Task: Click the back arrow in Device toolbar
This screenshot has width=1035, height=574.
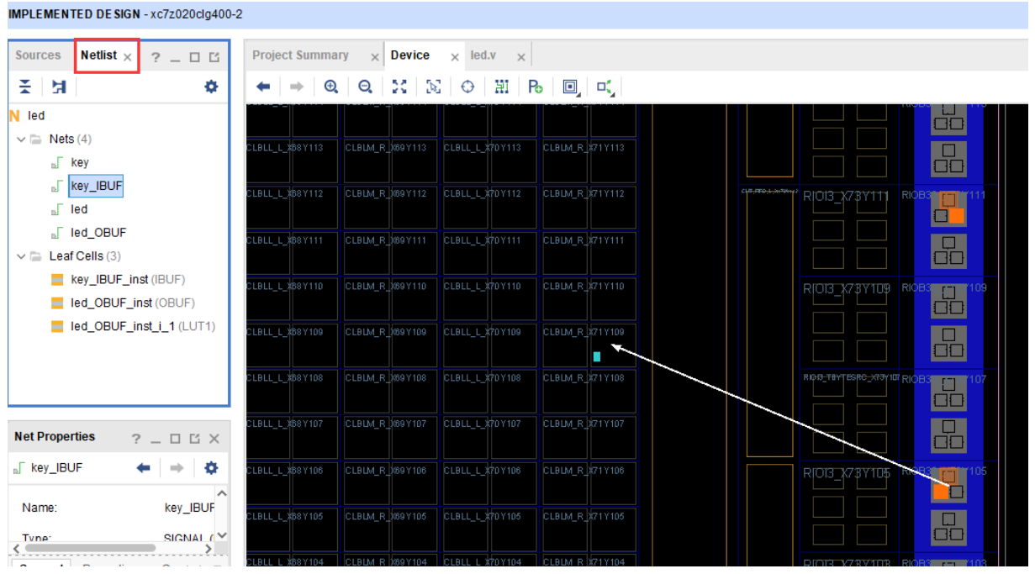Action: coord(263,87)
